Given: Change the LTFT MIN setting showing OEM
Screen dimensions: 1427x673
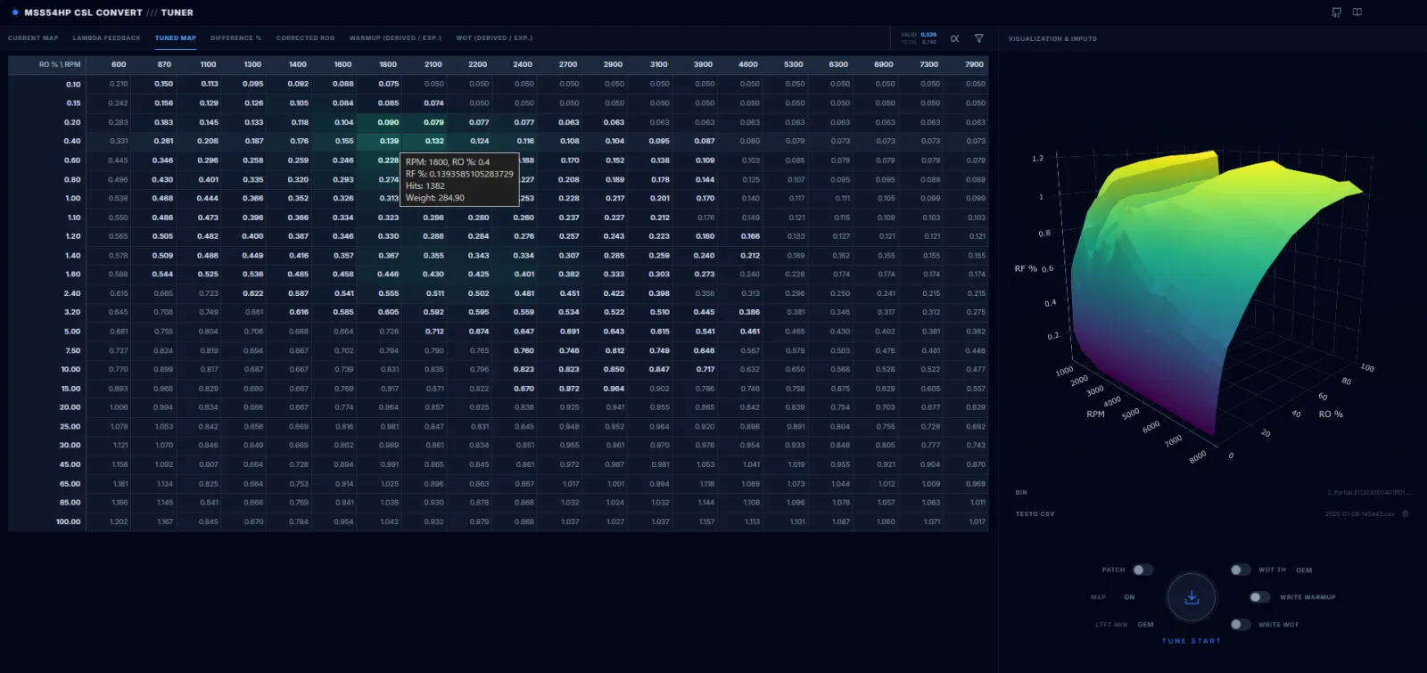Looking at the screenshot, I should [x=1146, y=625].
